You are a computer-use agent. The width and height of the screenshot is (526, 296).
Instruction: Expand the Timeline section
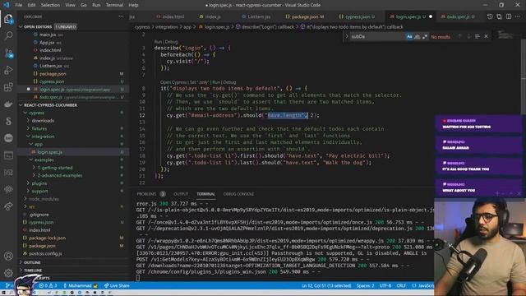21,271
